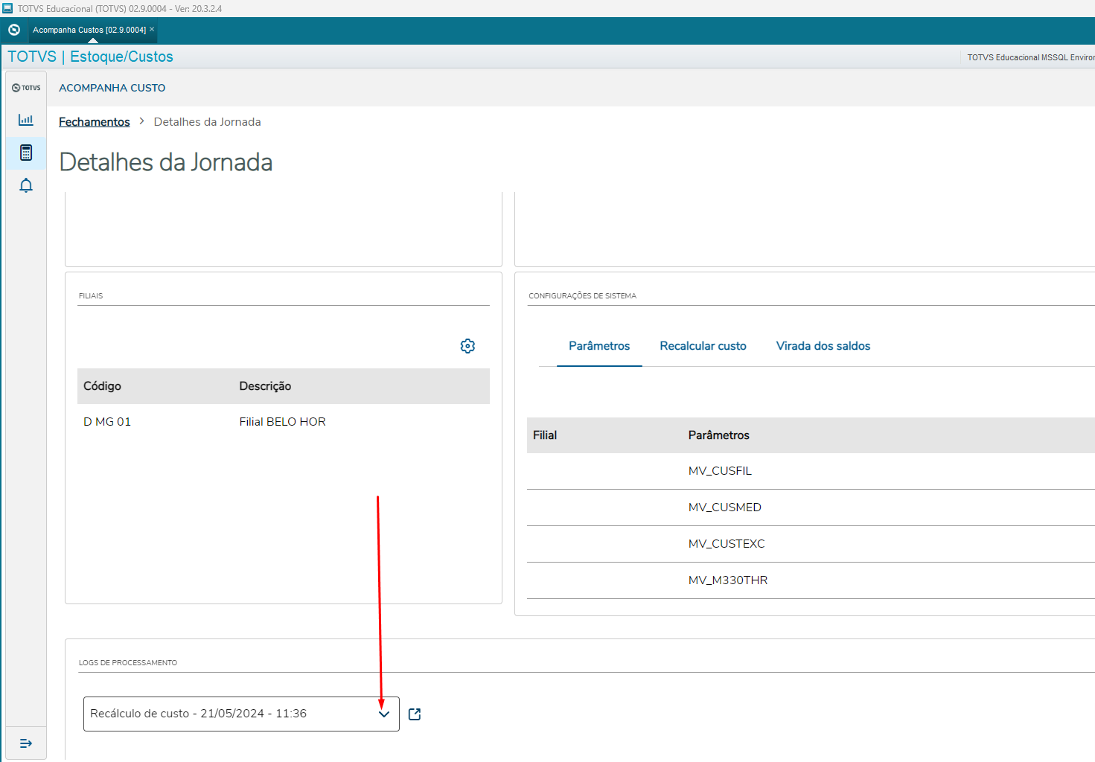Open log in external window icon

pyautogui.click(x=415, y=714)
